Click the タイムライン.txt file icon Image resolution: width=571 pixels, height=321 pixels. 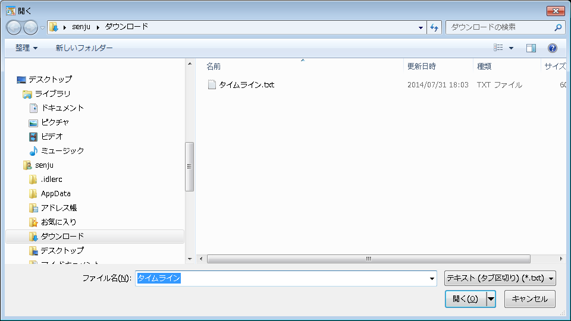click(x=212, y=85)
